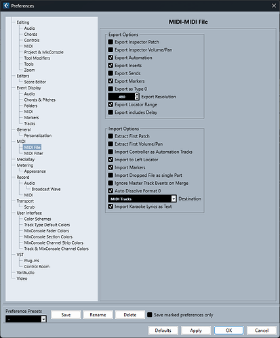Disable Import Karaoke Lyrics as Text
The width and height of the screenshot is (280, 338).
click(111, 207)
